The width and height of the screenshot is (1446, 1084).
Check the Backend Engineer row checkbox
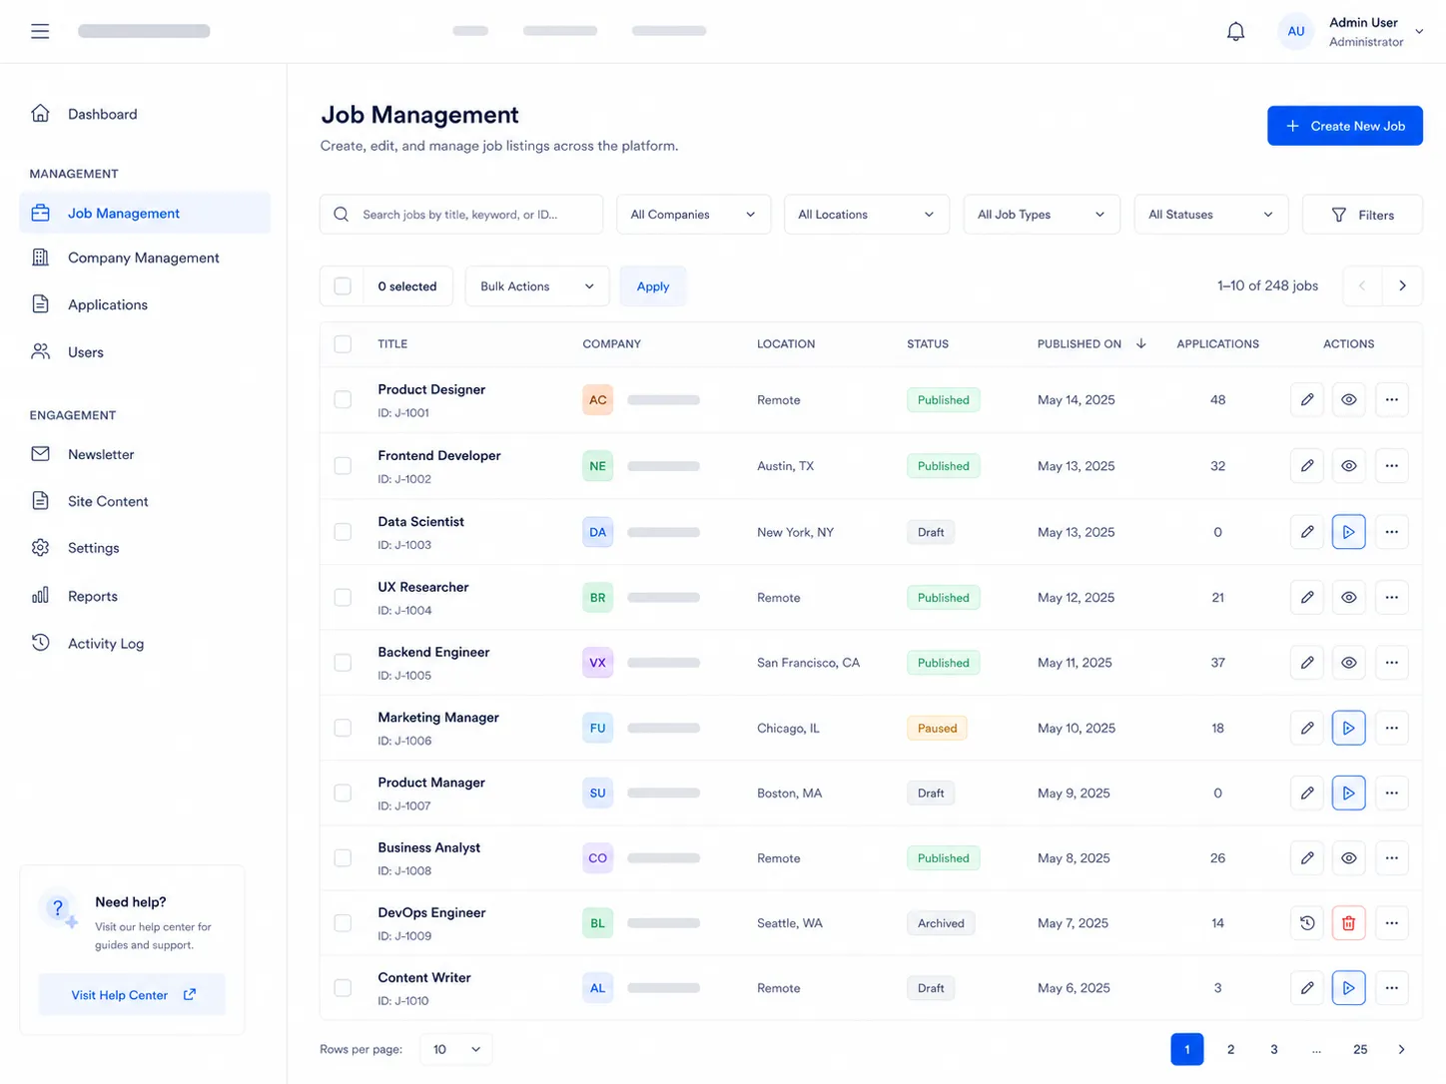[343, 663]
